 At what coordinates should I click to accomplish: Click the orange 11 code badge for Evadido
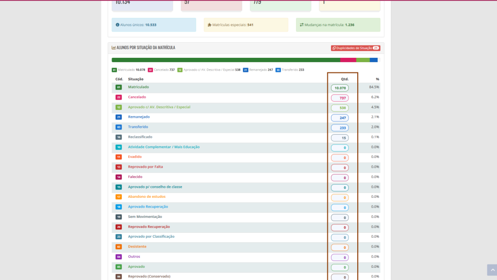[118, 157]
